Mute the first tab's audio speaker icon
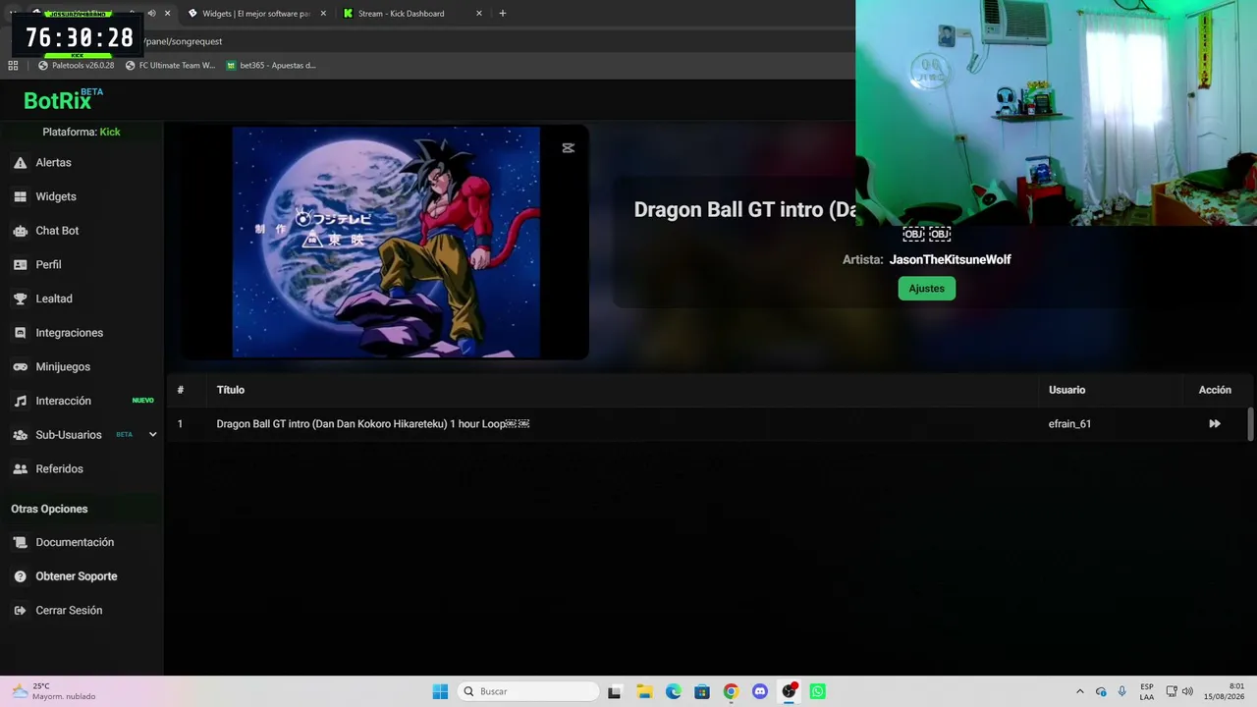 (x=151, y=14)
